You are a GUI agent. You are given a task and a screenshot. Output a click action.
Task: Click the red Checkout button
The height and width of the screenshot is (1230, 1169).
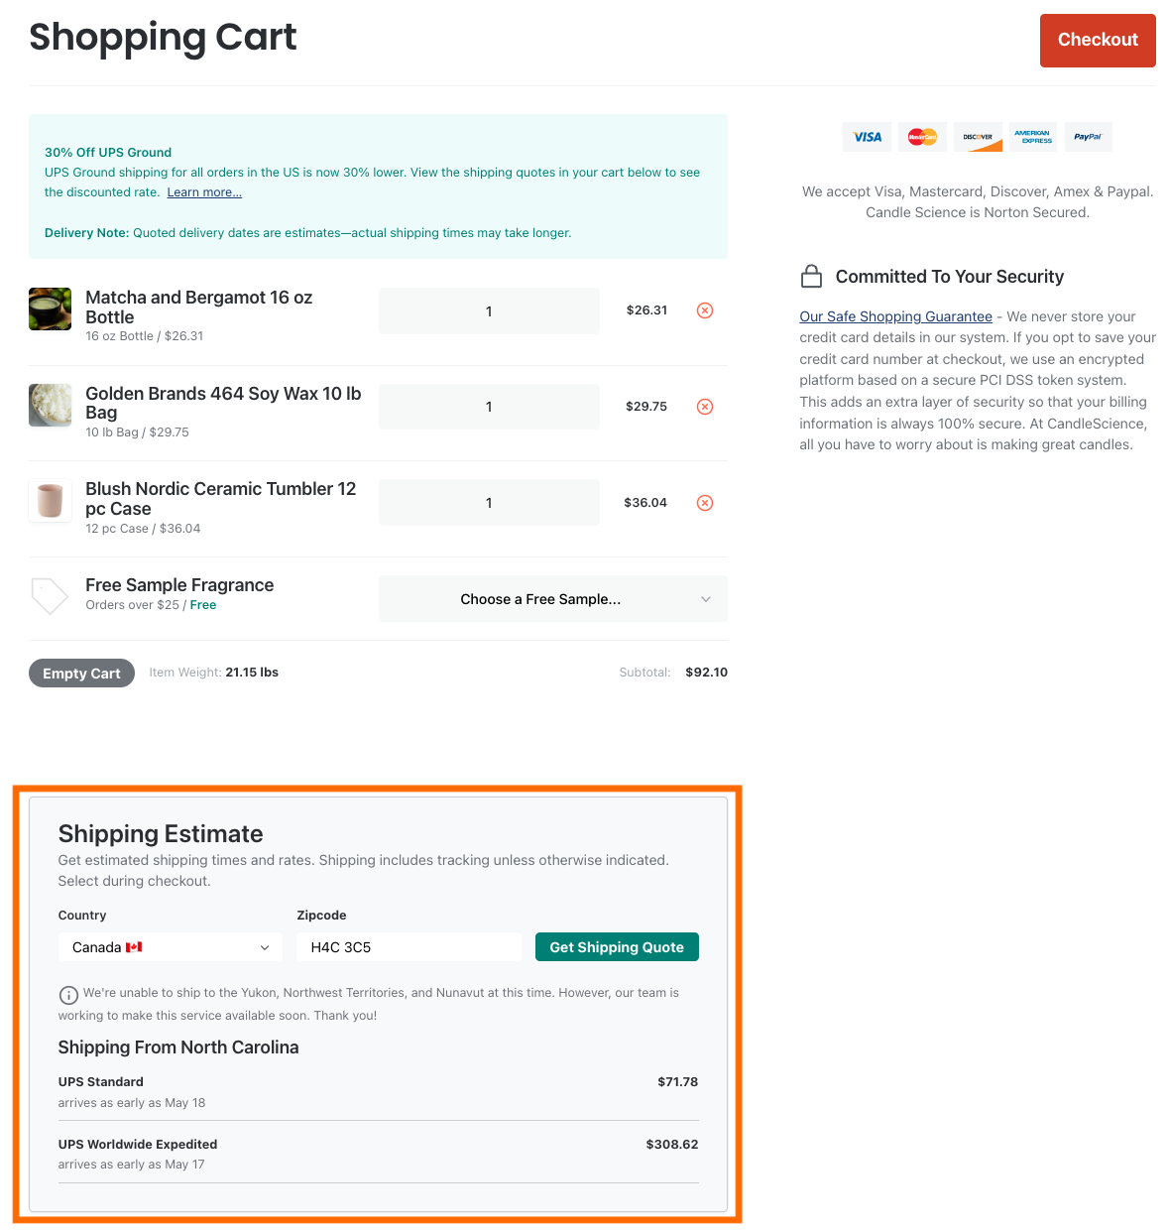point(1098,41)
